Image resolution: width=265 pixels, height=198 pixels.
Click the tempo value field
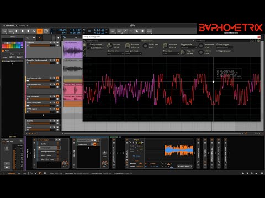point(62,30)
